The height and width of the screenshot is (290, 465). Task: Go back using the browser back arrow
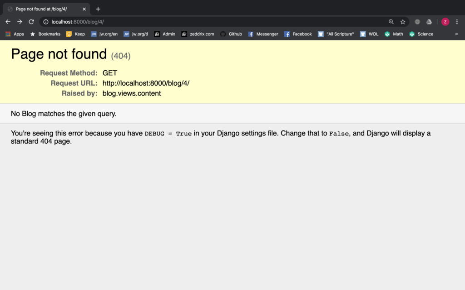(8, 22)
